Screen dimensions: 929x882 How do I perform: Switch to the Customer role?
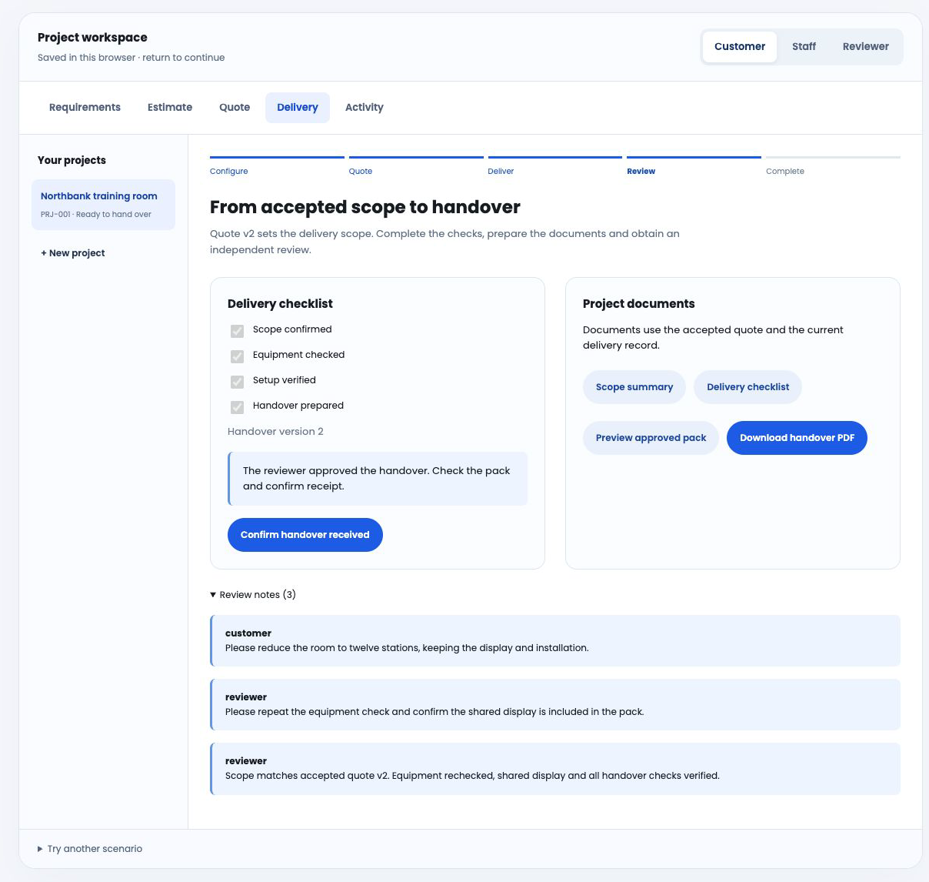[739, 46]
